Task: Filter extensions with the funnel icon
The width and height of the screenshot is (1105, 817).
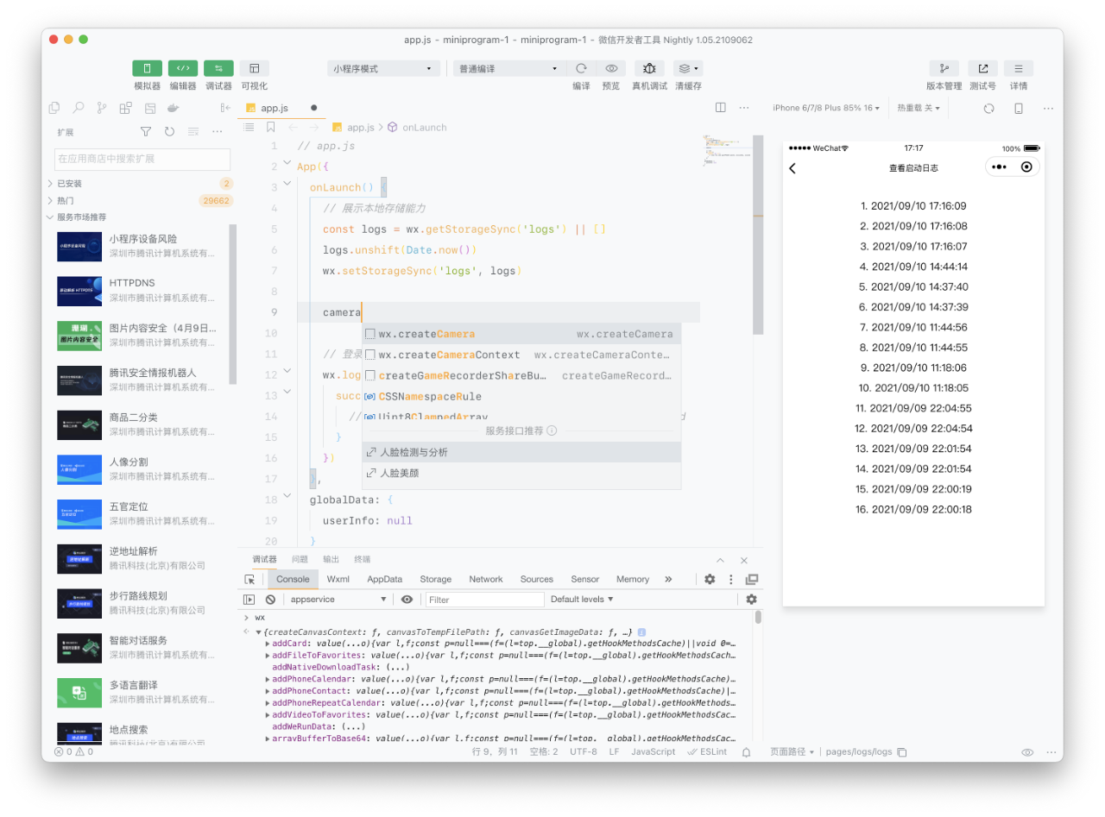Action: point(146,132)
